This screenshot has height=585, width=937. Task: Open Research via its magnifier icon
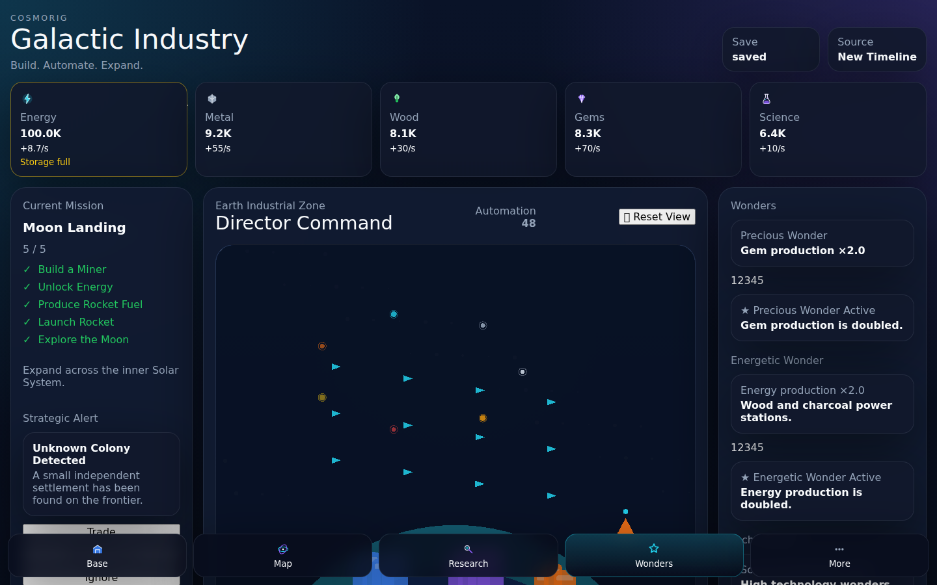(x=468, y=549)
